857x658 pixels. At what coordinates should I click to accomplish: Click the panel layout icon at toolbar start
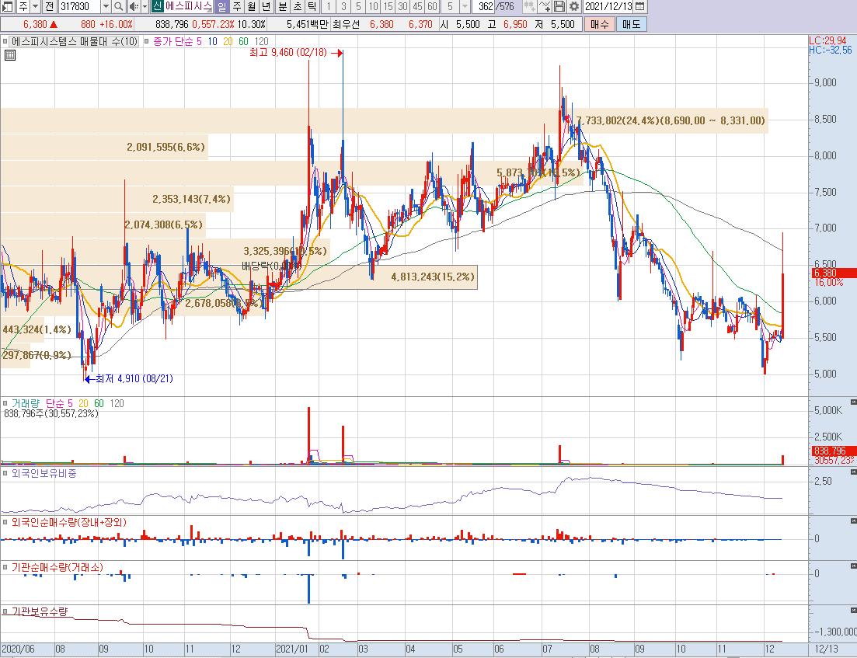[8, 6]
